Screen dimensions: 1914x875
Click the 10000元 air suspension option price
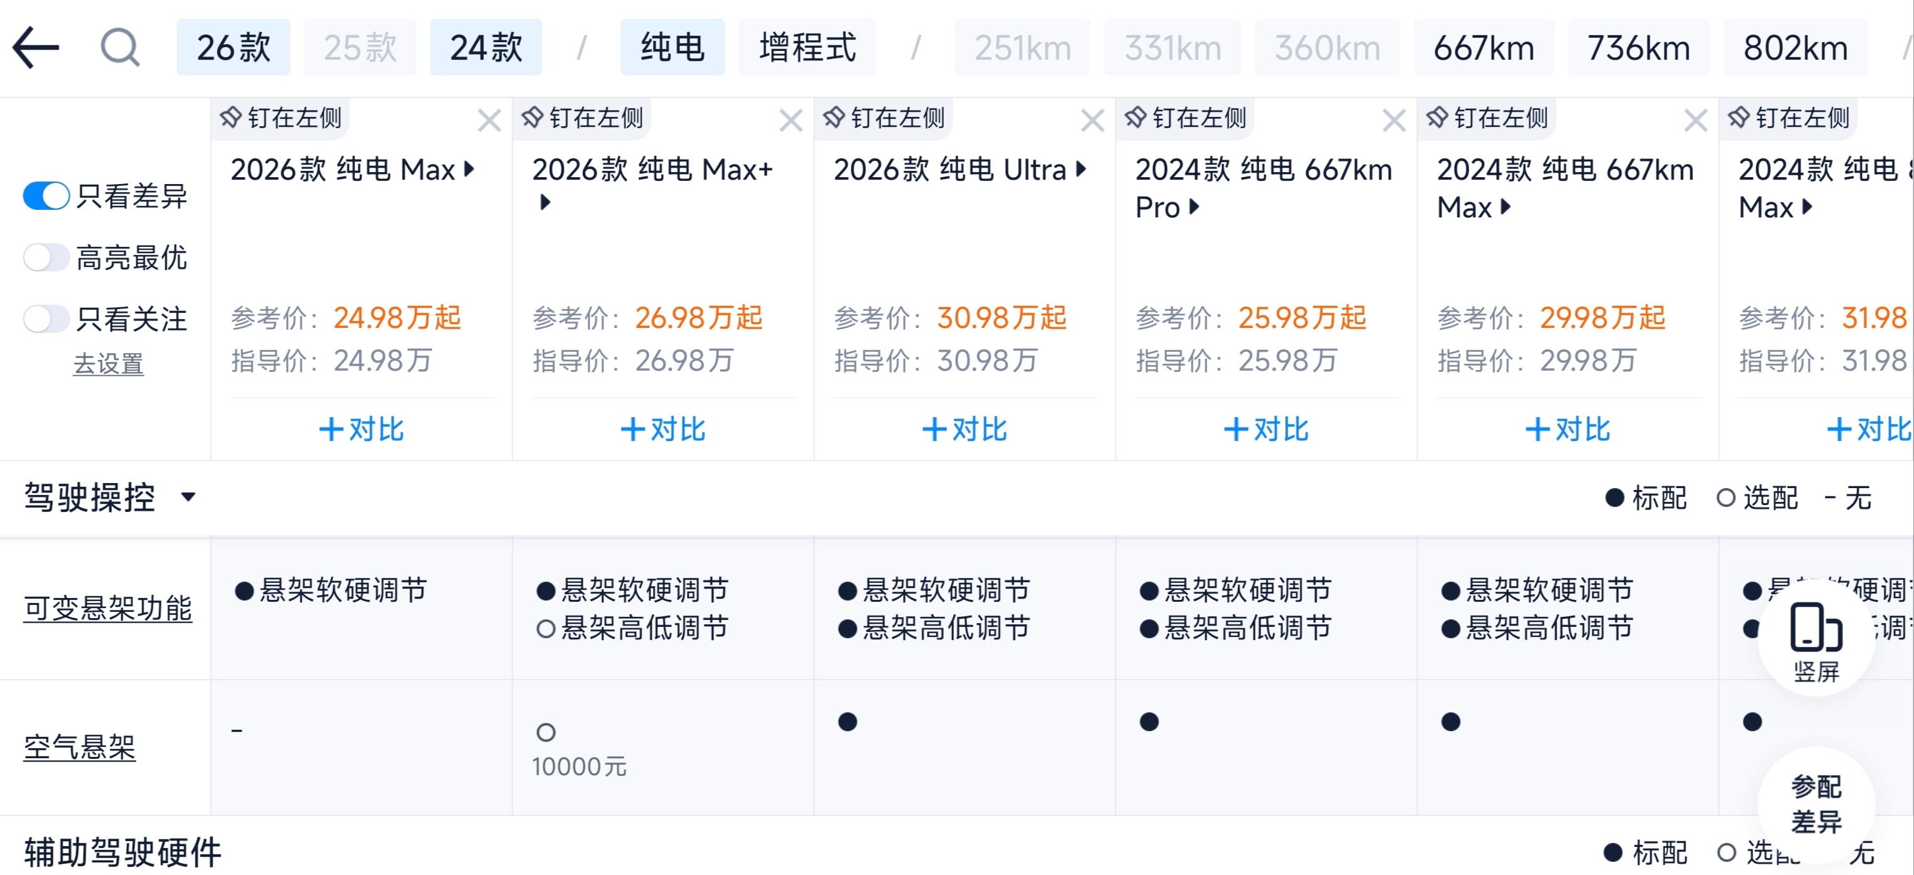579,766
